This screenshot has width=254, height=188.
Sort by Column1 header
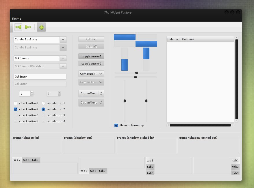tap(173, 39)
